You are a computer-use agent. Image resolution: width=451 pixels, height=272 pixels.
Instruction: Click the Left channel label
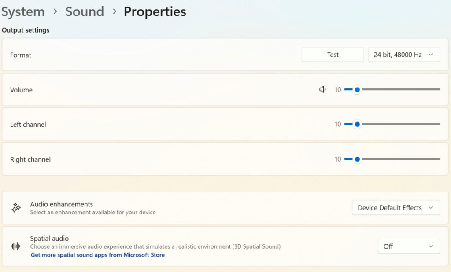tap(28, 125)
